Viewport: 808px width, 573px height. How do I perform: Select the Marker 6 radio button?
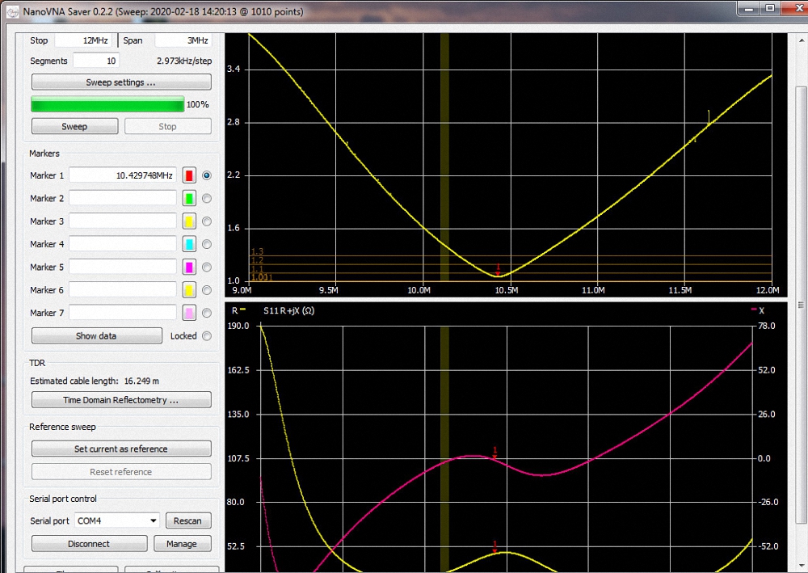click(x=207, y=290)
